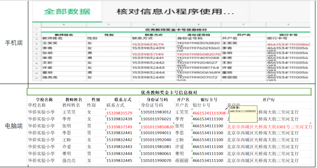
Task: Select red 15339837149 in the 手机端 table
Action: 148,54
